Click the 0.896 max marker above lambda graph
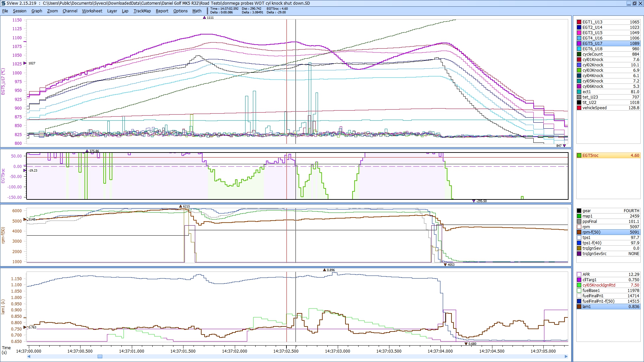 [x=324, y=270]
